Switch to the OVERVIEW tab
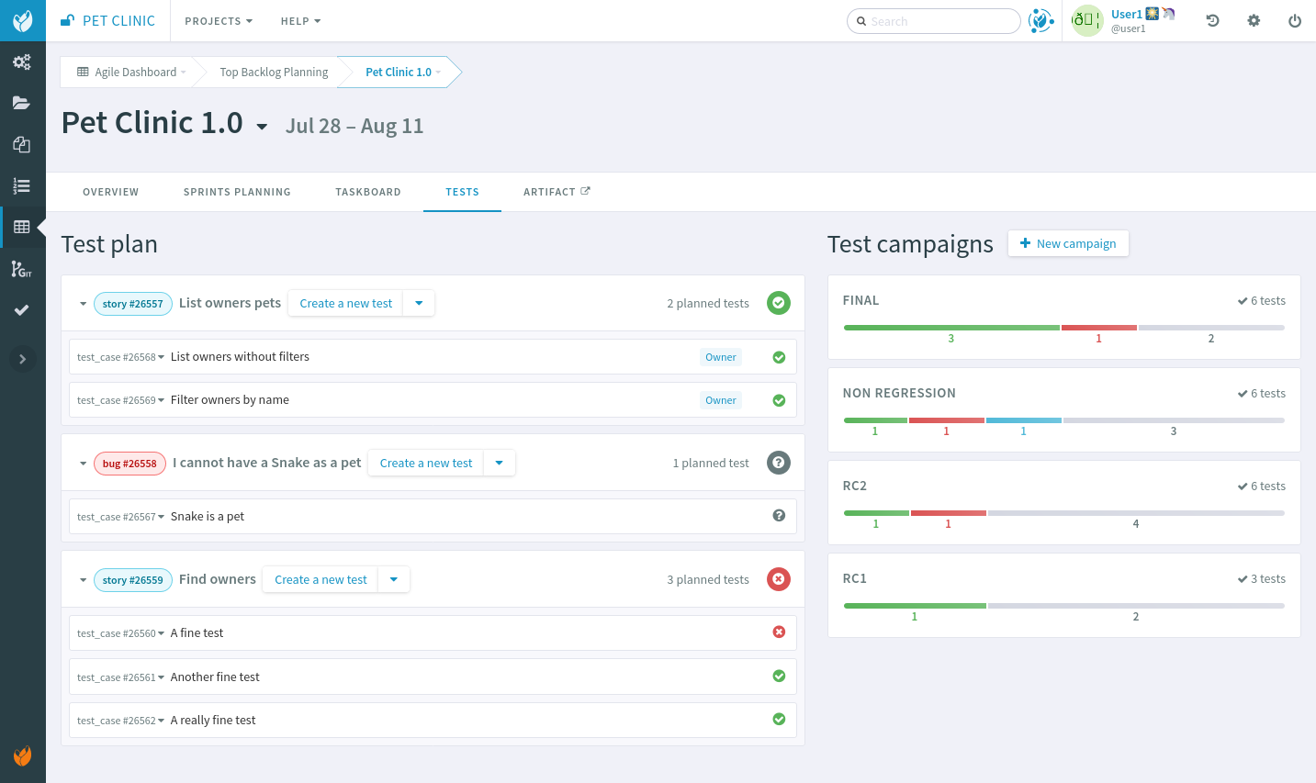The image size is (1316, 783). tap(111, 192)
